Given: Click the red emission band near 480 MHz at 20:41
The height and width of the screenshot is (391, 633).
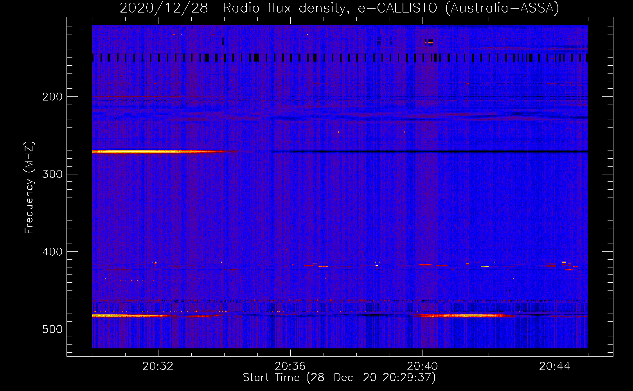Looking at the screenshot, I should pos(464,315).
